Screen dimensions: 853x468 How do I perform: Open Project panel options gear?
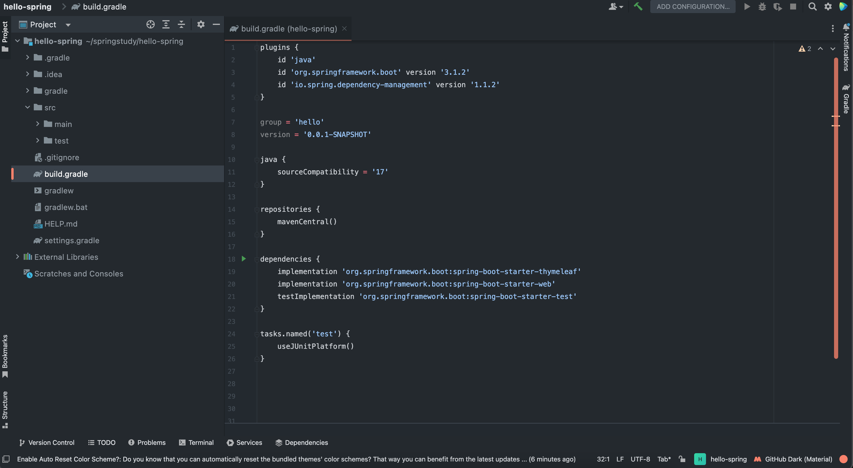point(201,25)
